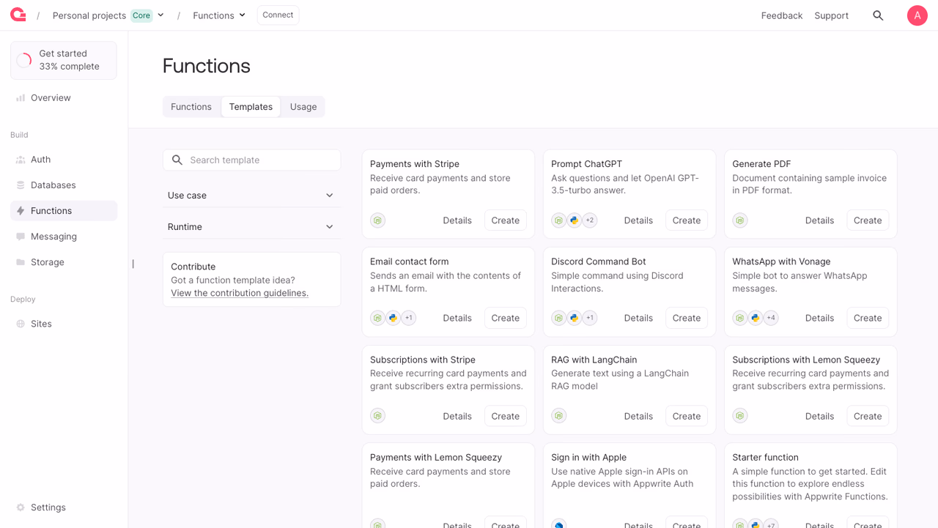The image size is (938, 528).
Task: Open the search magnifier in the top bar
Action: pyautogui.click(x=878, y=15)
